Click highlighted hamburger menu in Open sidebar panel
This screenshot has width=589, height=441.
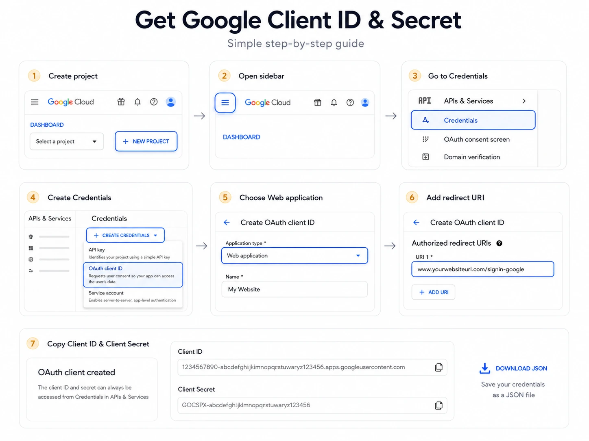(x=225, y=103)
